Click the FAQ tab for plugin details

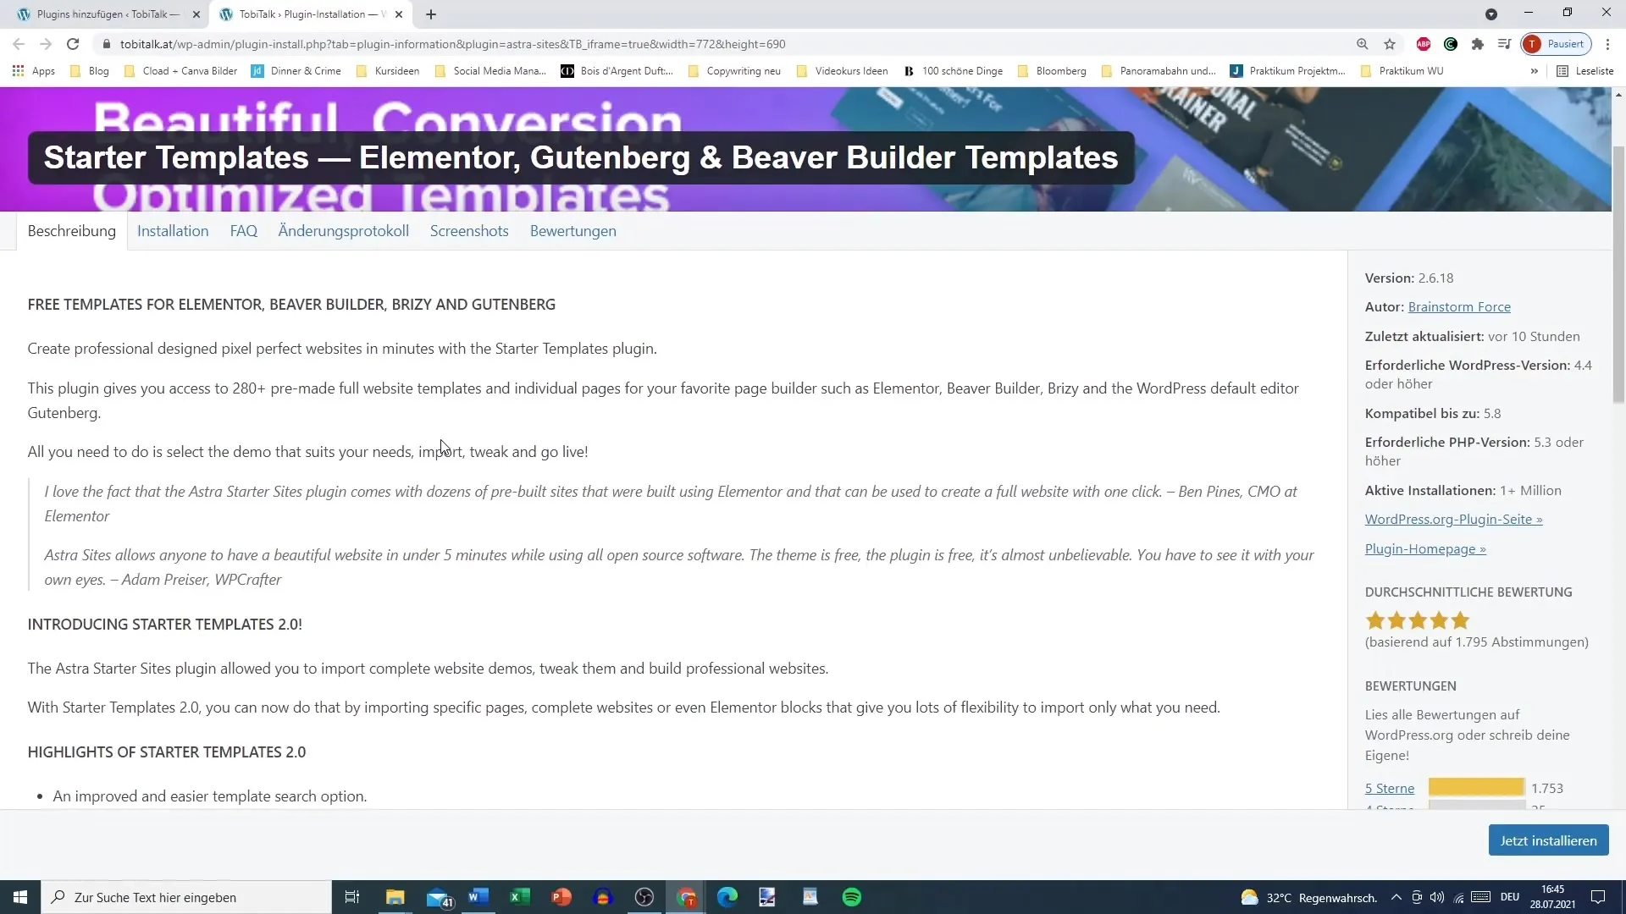point(242,230)
